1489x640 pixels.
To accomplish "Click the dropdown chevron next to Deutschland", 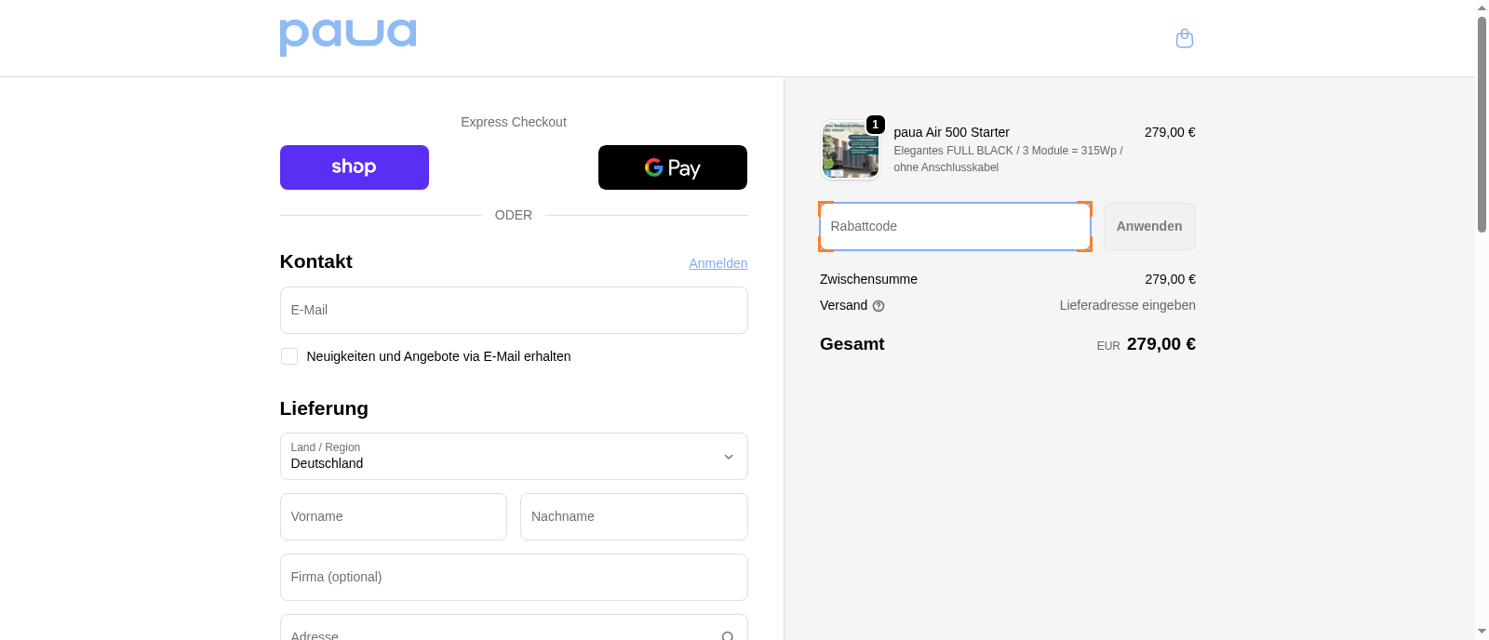I will click(x=728, y=457).
